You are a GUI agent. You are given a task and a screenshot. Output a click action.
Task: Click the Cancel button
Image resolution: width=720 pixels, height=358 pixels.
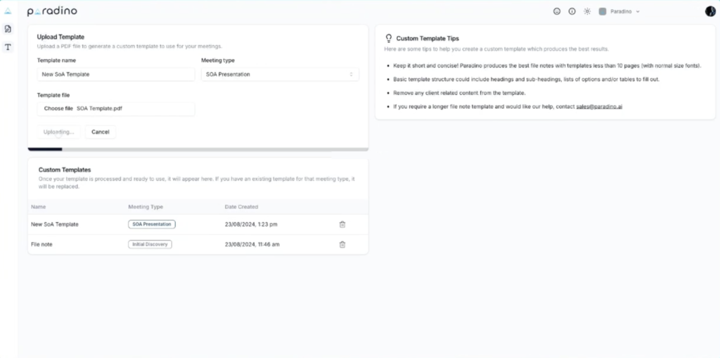coord(100,132)
